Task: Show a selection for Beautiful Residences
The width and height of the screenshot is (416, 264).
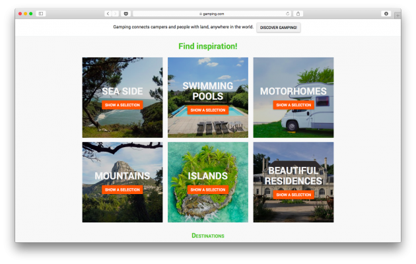Action: 293,195
